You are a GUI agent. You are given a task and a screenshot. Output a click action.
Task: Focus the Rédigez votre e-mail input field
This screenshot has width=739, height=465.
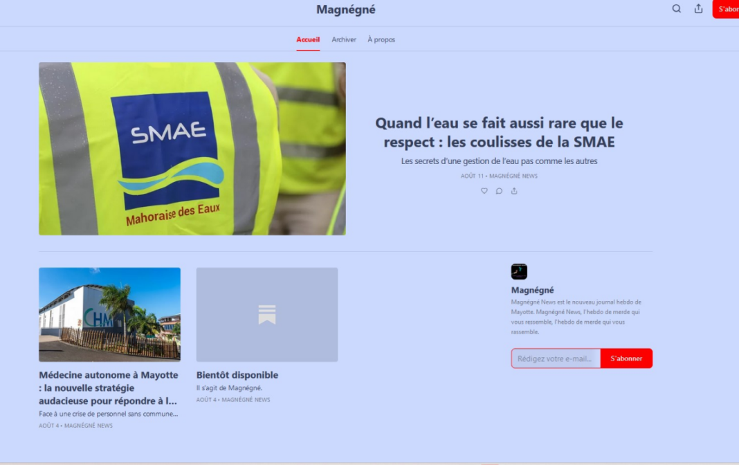click(556, 358)
